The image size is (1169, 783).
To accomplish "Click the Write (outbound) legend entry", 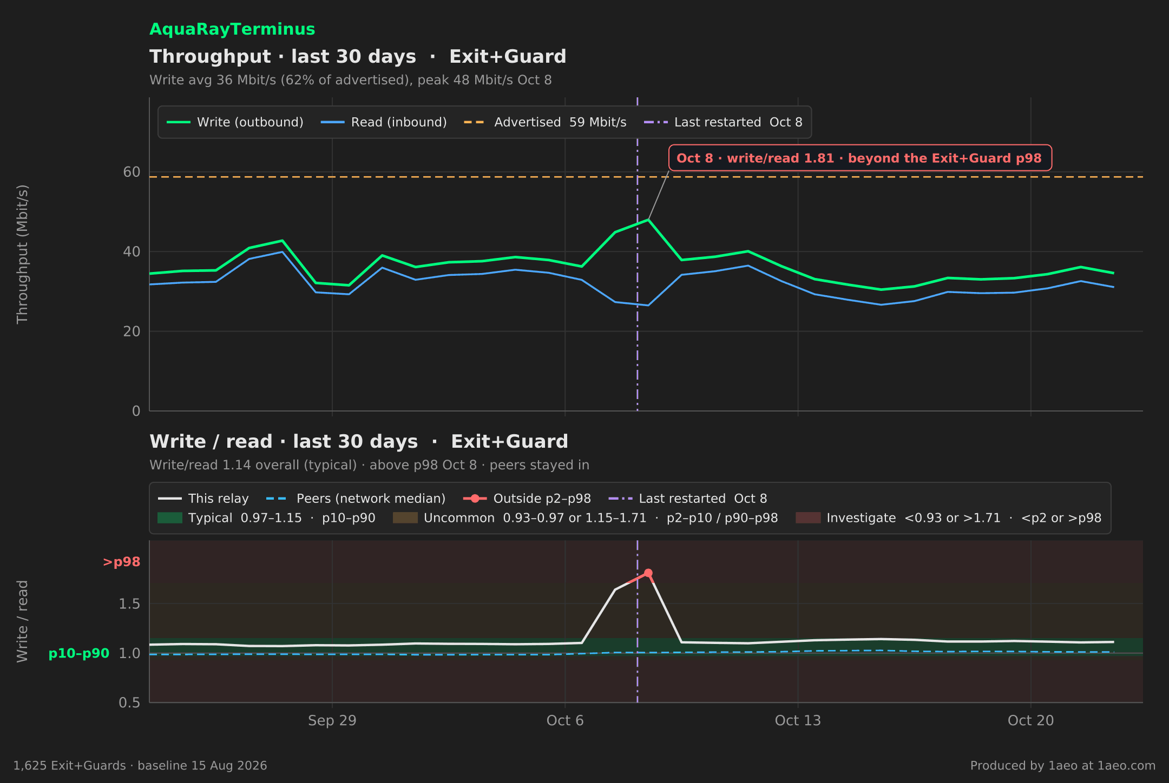I will [x=235, y=122].
